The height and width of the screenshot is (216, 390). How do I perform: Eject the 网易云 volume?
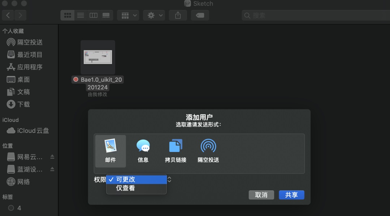tap(52, 157)
